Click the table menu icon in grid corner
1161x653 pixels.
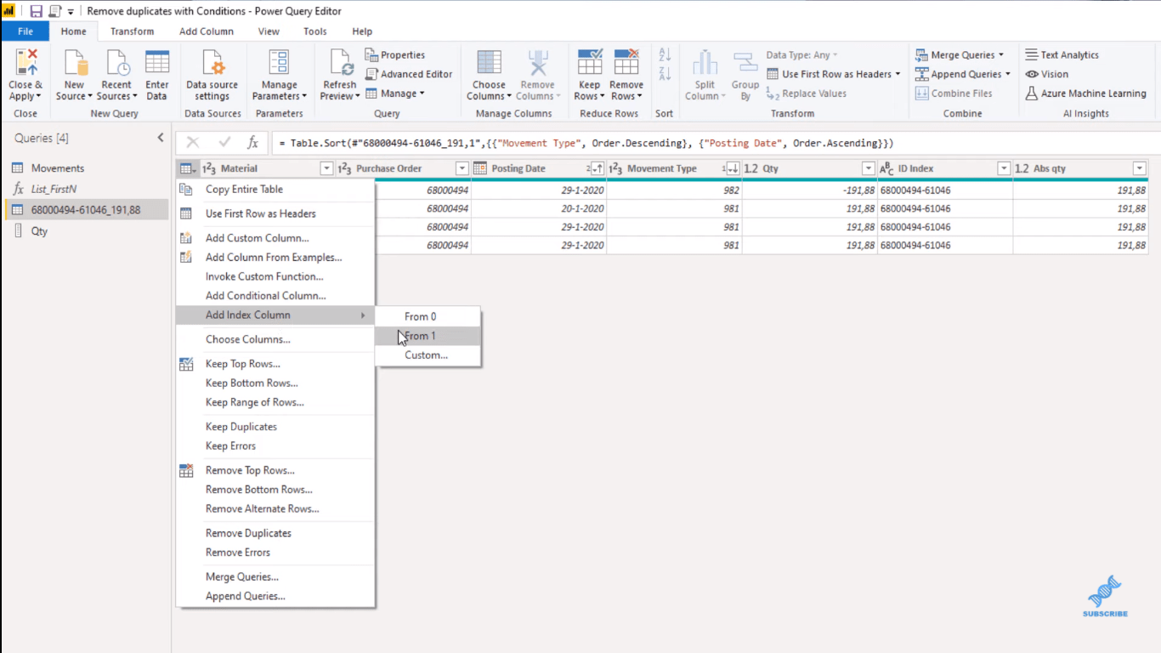187,168
